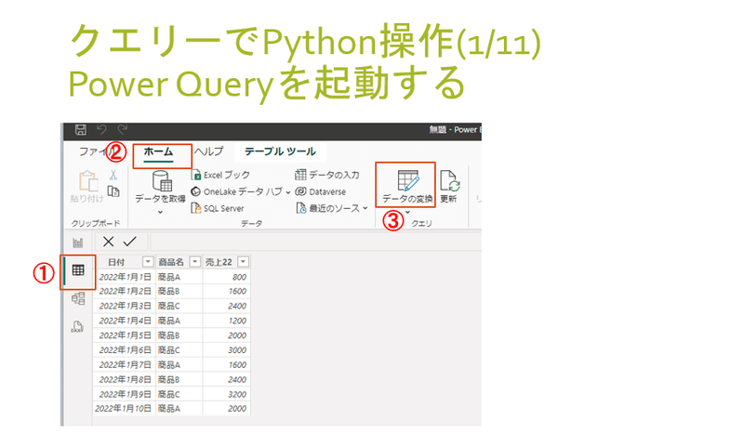Open 最近のソース list
This screenshot has width=744, height=433.
point(332,208)
